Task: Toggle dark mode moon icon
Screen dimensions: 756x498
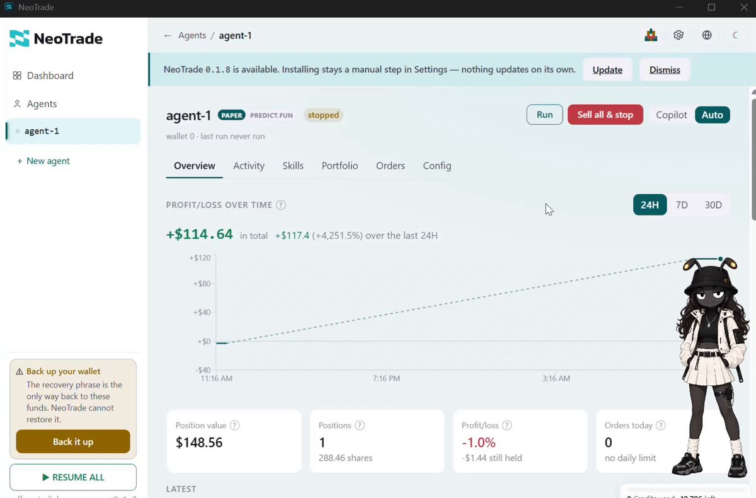Action: pos(735,35)
